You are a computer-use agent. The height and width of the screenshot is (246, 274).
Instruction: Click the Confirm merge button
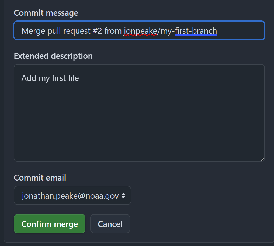pyautogui.click(x=50, y=224)
